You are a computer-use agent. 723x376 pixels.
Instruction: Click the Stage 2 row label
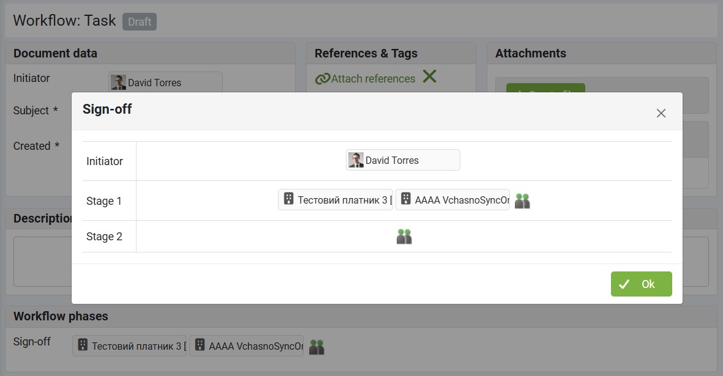(x=104, y=237)
